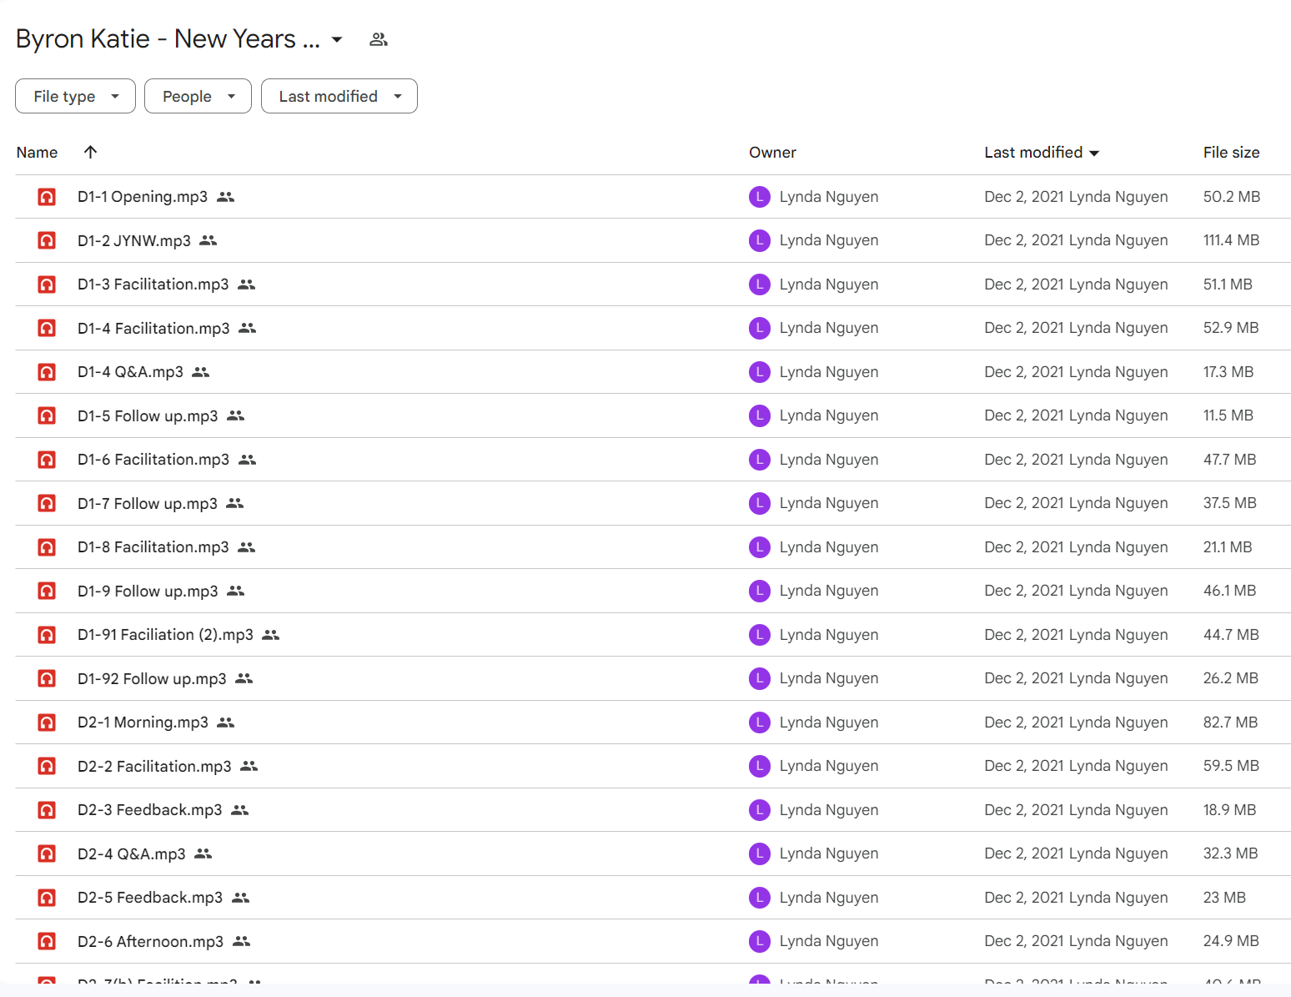Click the audio icon of D1-6 Facilitation.mp3
This screenshot has width=1291, height=997.
point(47,460)
